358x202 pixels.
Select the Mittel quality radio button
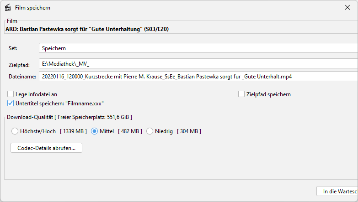coord(94,131)
